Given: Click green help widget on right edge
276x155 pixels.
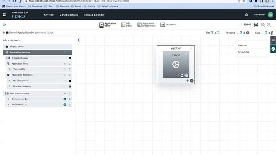Looking at the screenshot, I should [x=273, y=49].
